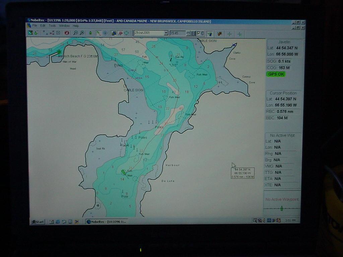343x257 pixels.
Task: Click the Windows Start button
Action: click(38, 222)
